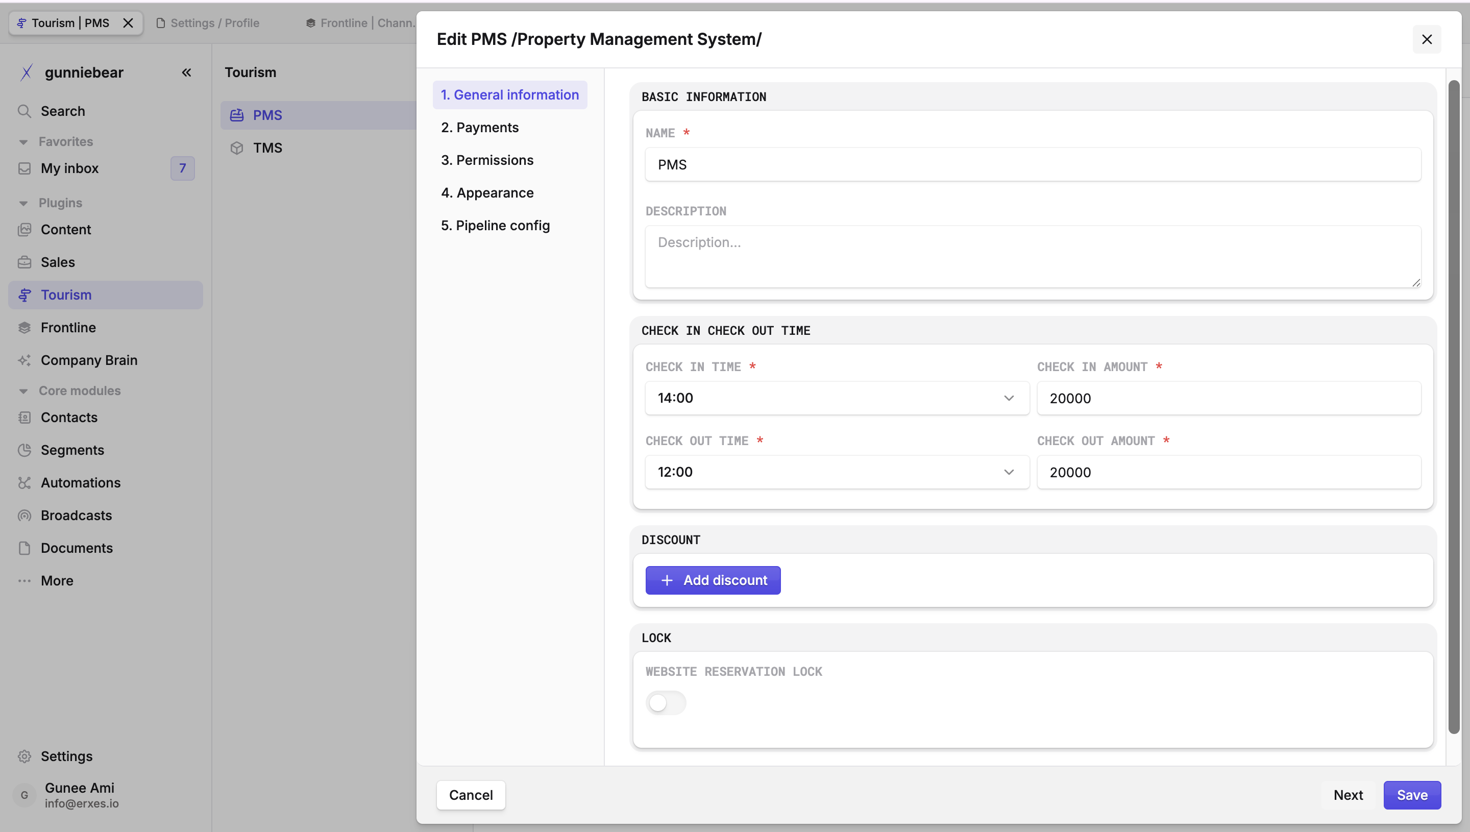Click the Company Brain sparkle icon

[x=24, y=360]
